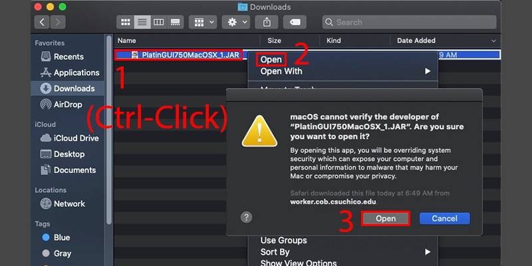
Task: Open Applications in the sidebar
Action: click(67, 72)
